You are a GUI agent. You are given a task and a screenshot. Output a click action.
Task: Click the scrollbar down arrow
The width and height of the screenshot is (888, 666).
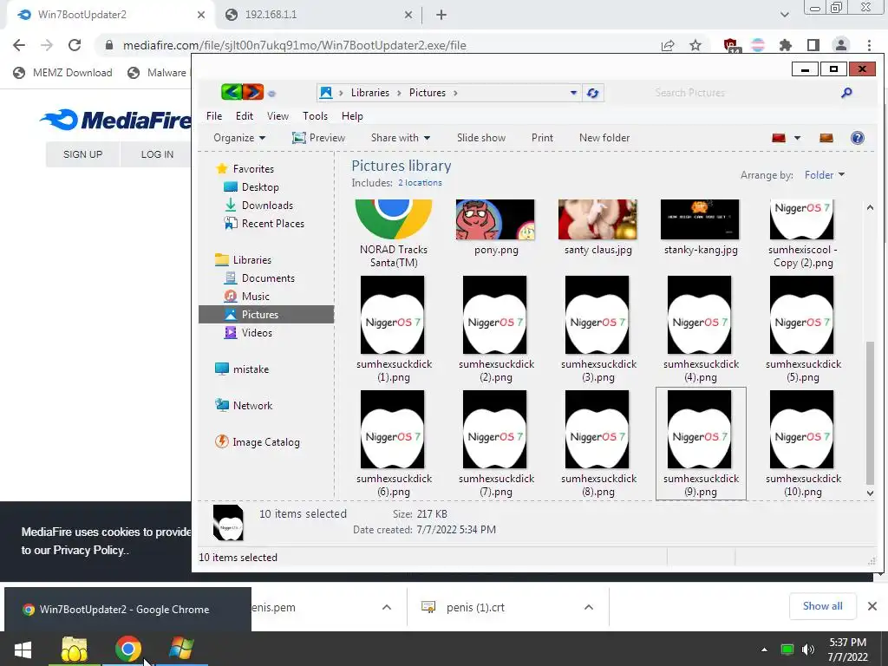tap(870, 493)
